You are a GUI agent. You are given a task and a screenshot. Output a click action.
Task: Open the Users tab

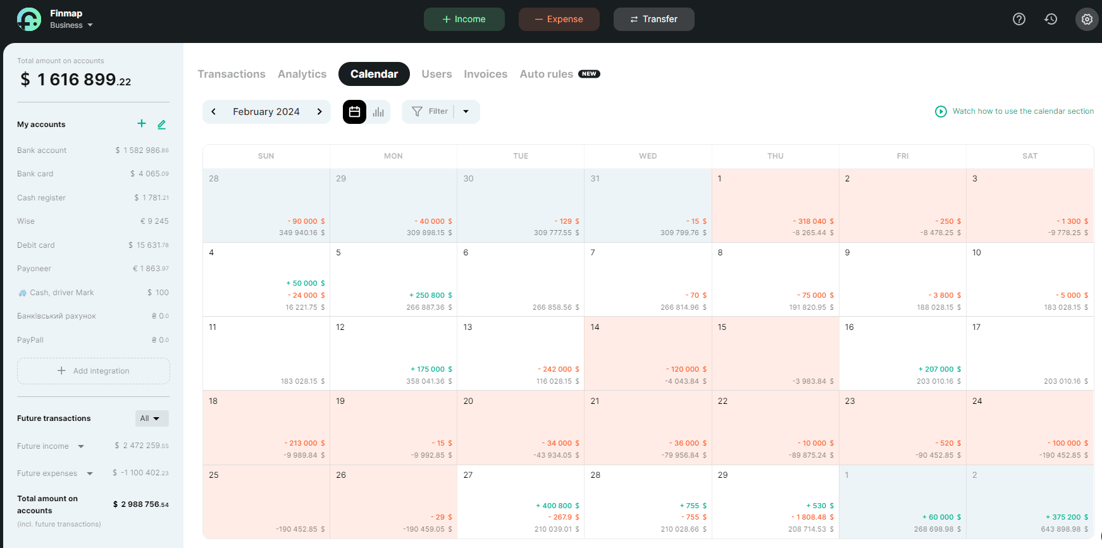(x=436, y=74)
